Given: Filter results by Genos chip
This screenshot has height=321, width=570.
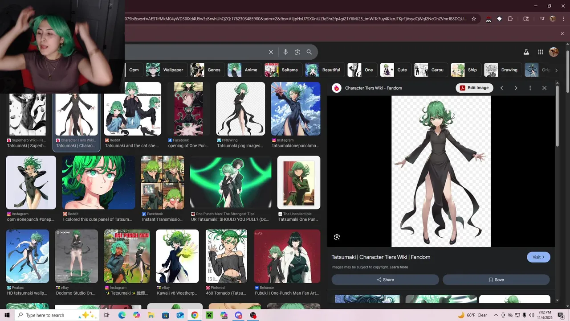Looking at the screenshot, I should coord(207,70).
